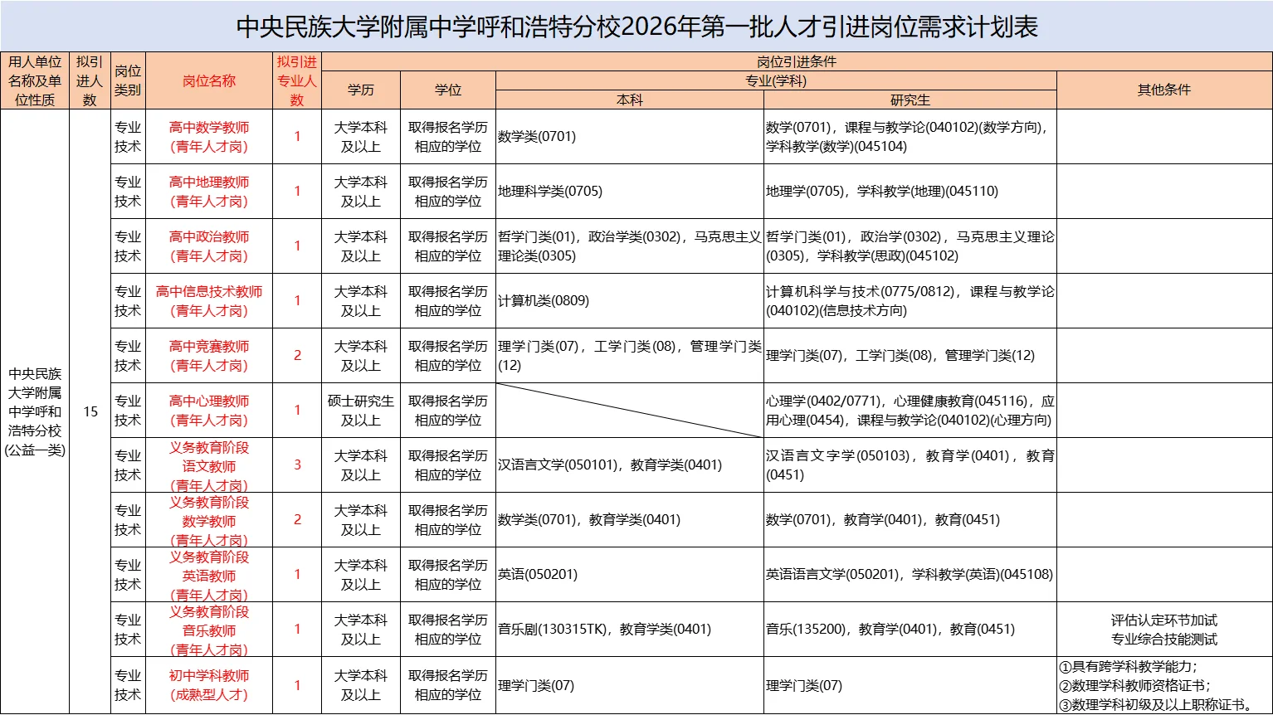This screenshot has height=715, width=1273.
Task: Select the '学历' column header
Action: pos(361,90)
